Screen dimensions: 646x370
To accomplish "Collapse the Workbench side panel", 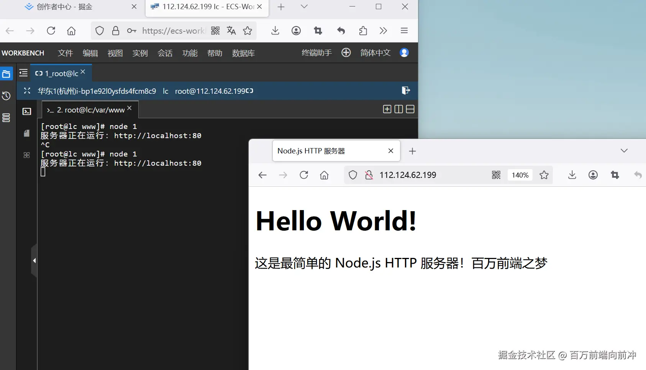I will [34, 261].
